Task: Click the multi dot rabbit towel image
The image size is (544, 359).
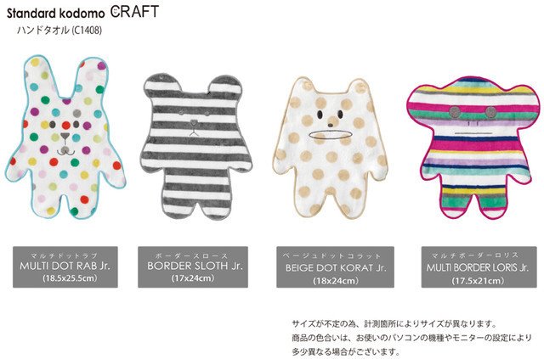Action: pos(65,137)
